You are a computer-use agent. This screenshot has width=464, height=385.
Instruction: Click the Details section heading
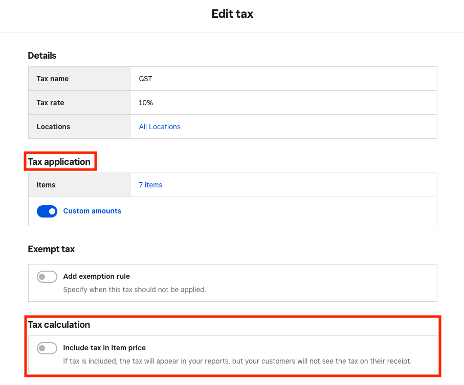coord(42,56)
